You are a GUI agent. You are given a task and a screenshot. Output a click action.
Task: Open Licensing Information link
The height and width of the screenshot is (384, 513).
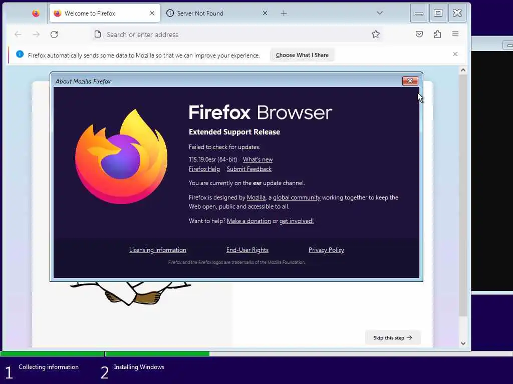pos(158,250)
